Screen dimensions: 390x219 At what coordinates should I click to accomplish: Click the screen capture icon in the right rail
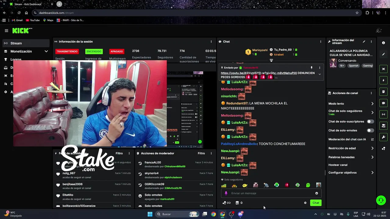383,69
